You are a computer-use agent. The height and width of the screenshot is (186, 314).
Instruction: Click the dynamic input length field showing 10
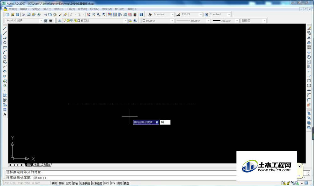pyautogui.click(x=165, y=122)
